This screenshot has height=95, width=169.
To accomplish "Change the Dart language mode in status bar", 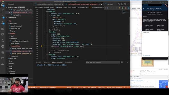I will click(x=84, y=87).
